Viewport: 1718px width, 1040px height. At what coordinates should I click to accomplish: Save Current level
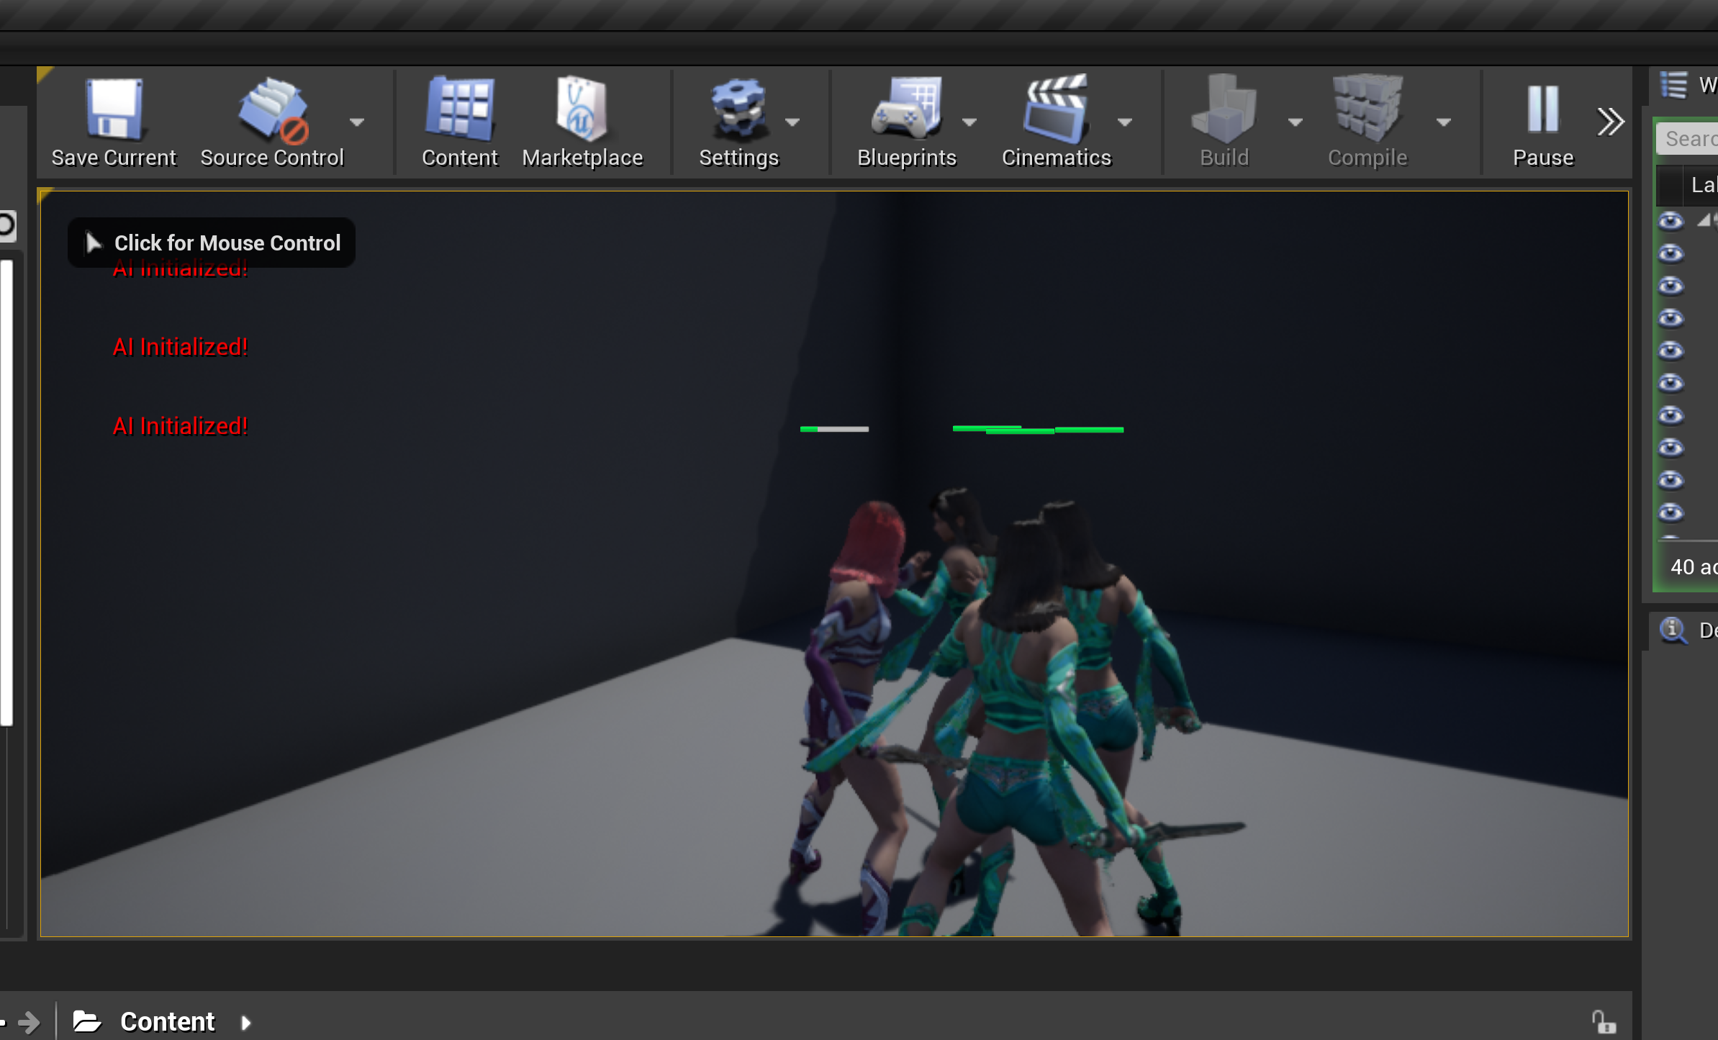point(113,121)
